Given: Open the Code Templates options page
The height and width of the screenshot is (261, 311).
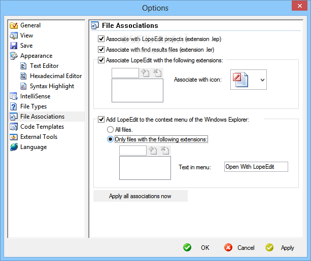Looking at the screenshot, I should click(x=42, y=127).
